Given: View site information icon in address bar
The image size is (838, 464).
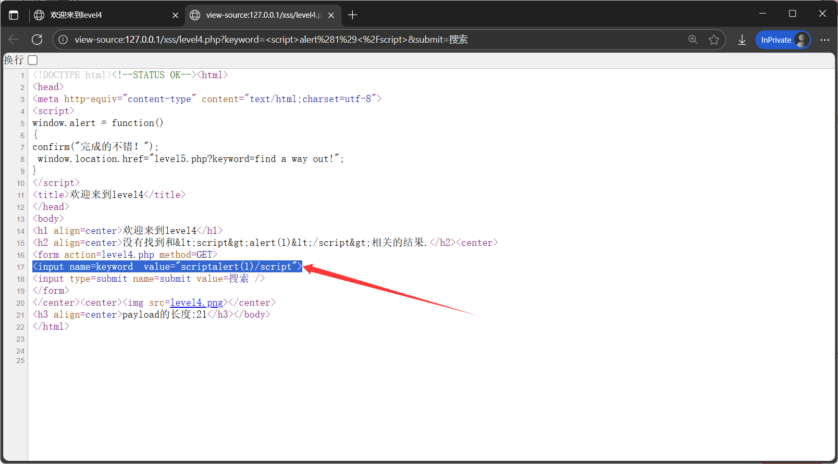Looking at the screenshot, I should click(63, 40).
